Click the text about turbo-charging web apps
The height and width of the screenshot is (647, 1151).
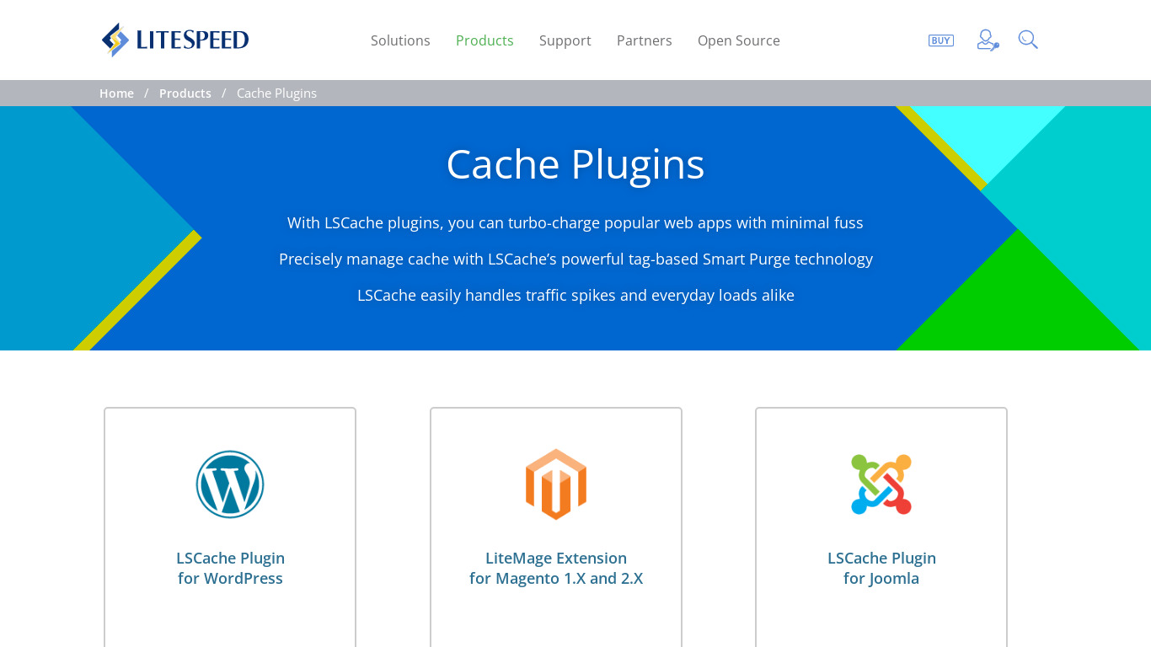[575, 223]
